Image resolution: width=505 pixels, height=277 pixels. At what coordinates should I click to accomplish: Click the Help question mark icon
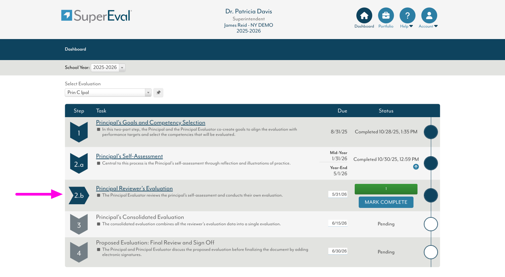(407, 16)
